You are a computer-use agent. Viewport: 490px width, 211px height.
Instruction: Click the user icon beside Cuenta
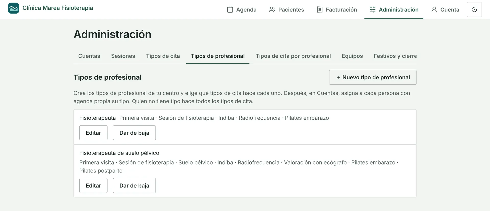point(434,10)
